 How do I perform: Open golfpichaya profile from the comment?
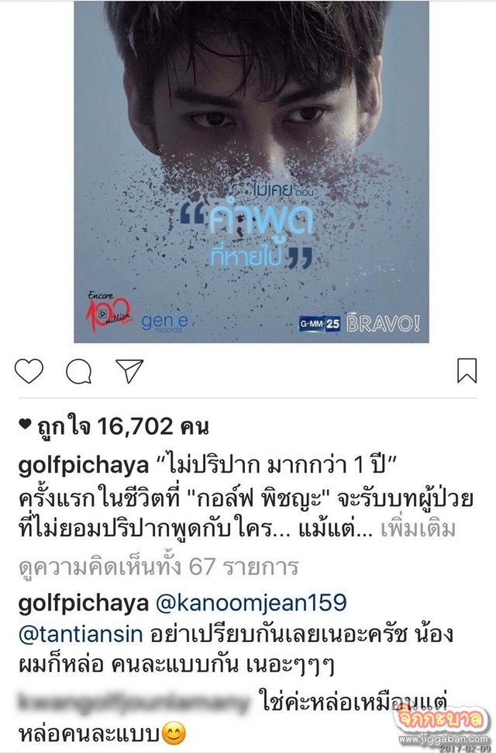point(84,603)
